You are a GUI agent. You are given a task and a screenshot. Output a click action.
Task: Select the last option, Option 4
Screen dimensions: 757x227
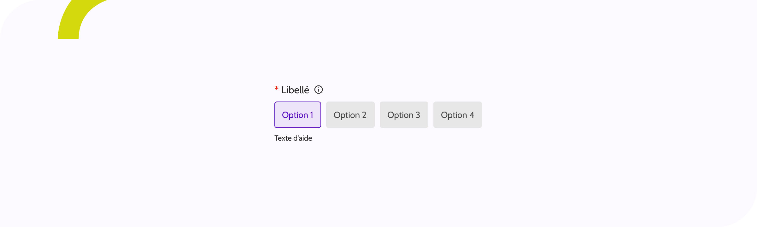tap(457, 115)
